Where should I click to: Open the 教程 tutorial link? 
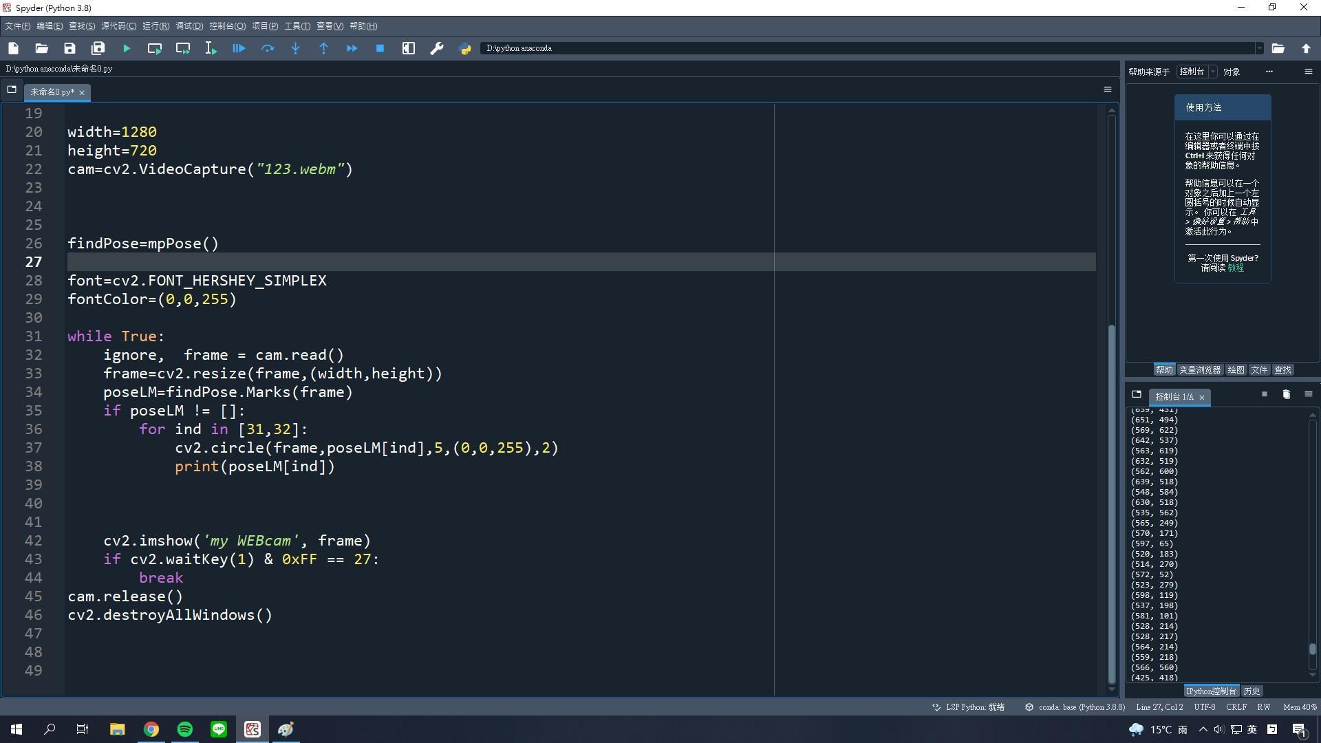pos(1236,268)
